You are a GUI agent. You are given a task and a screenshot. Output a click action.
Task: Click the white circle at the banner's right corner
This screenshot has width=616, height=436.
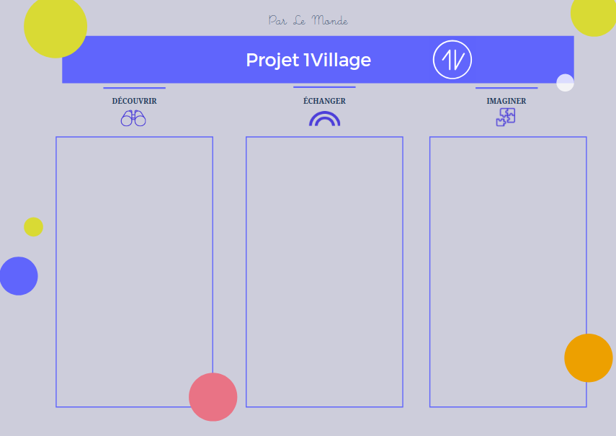[x=566, y=82]
